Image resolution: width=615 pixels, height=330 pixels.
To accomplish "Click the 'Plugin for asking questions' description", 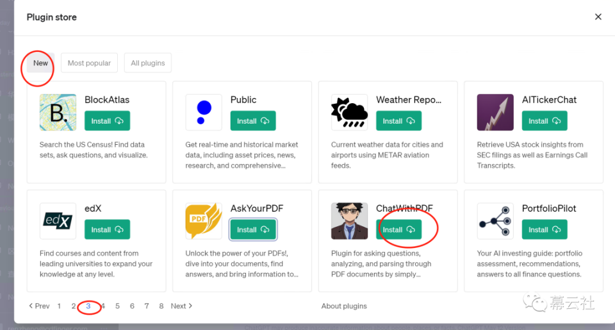I will tap(381, 264).
